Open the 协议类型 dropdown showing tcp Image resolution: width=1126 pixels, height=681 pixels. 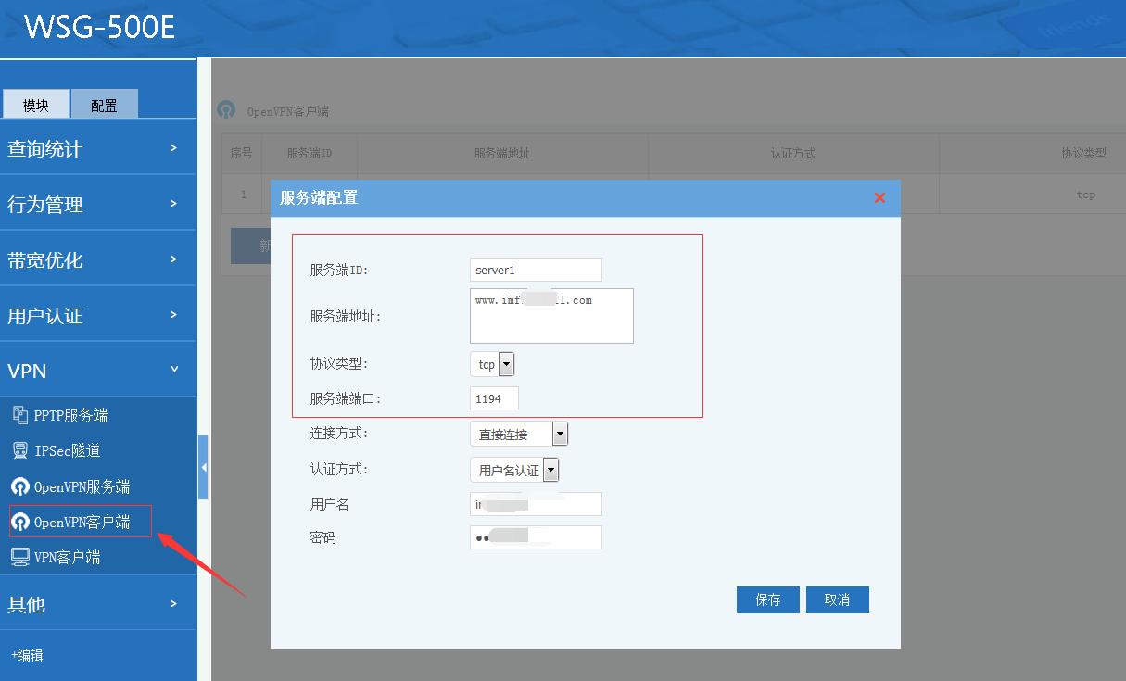(x=507, y=363)
